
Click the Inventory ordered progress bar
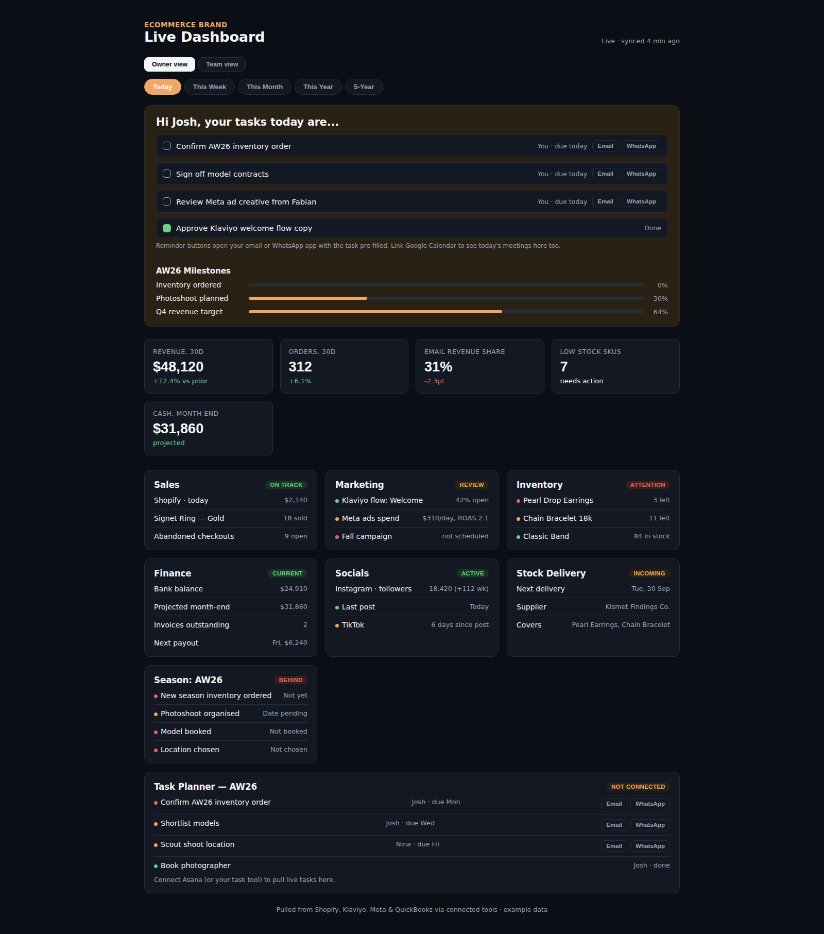(x=446, y=285)
